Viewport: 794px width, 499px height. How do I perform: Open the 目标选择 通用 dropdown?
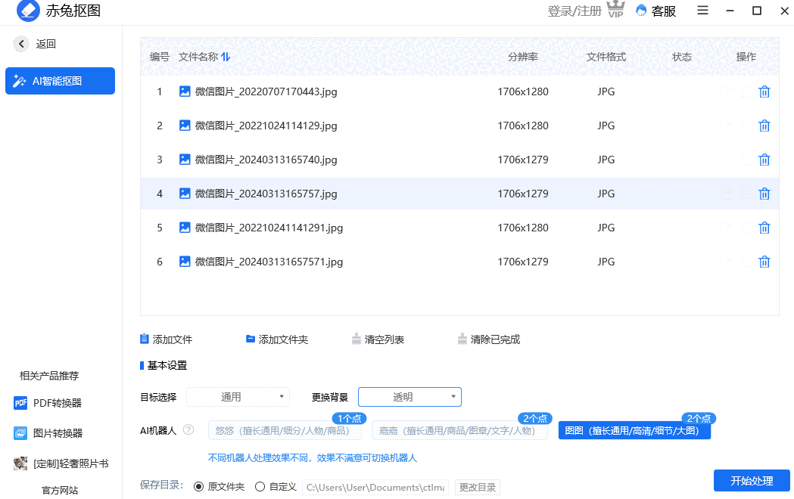238,396
